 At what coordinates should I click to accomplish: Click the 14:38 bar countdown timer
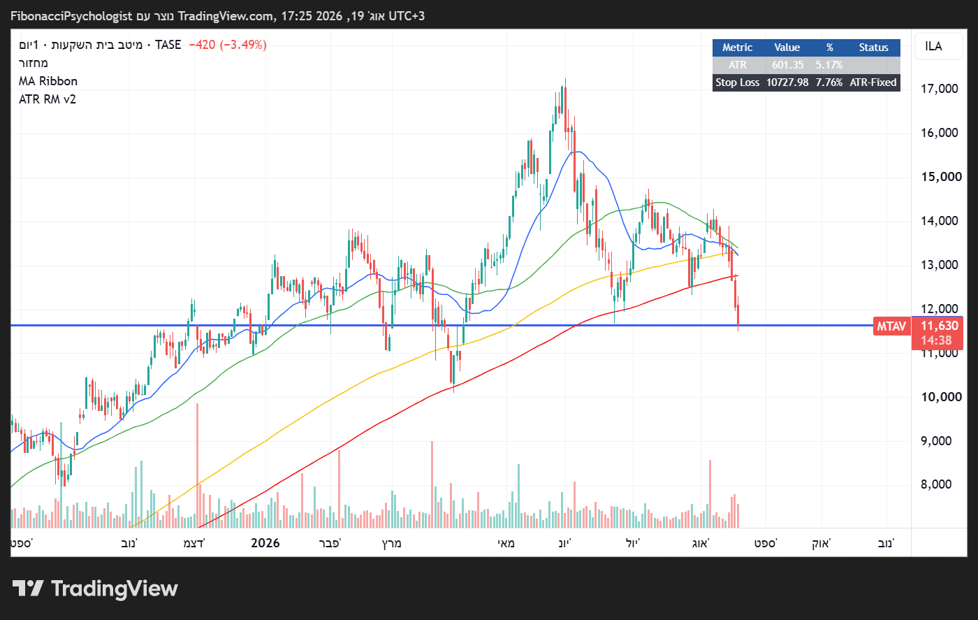[936, 340]
